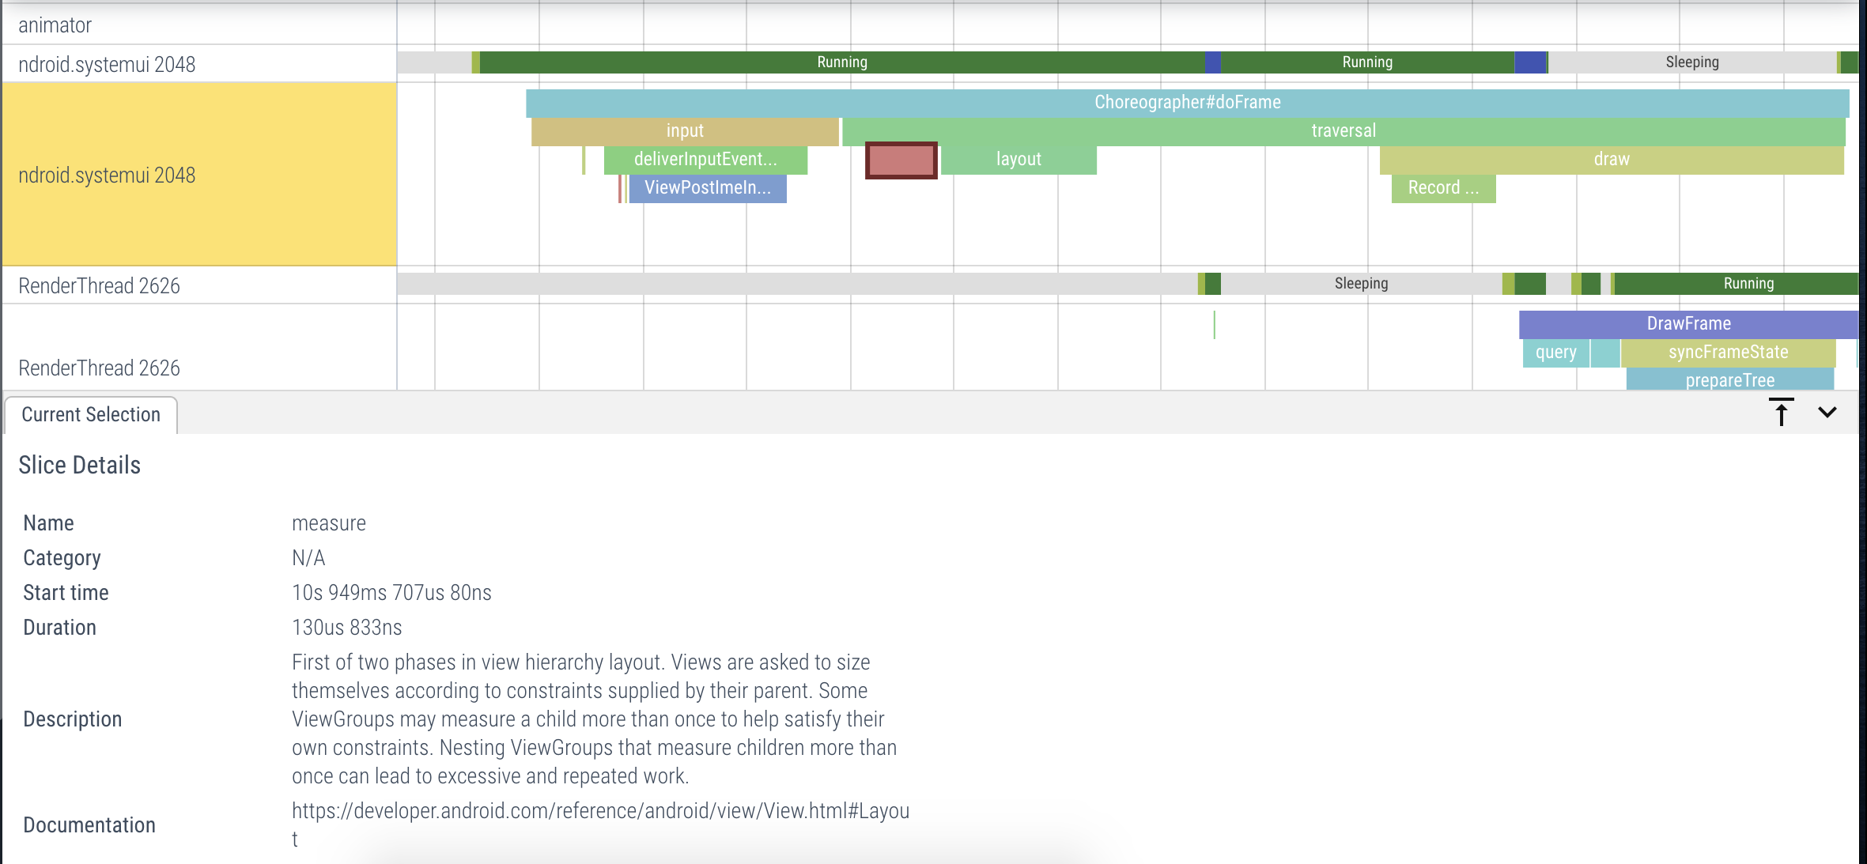Open the Current Selection tab
Image resolution: width=1867 pixels, height=864 pixels.
pos(91,415)
